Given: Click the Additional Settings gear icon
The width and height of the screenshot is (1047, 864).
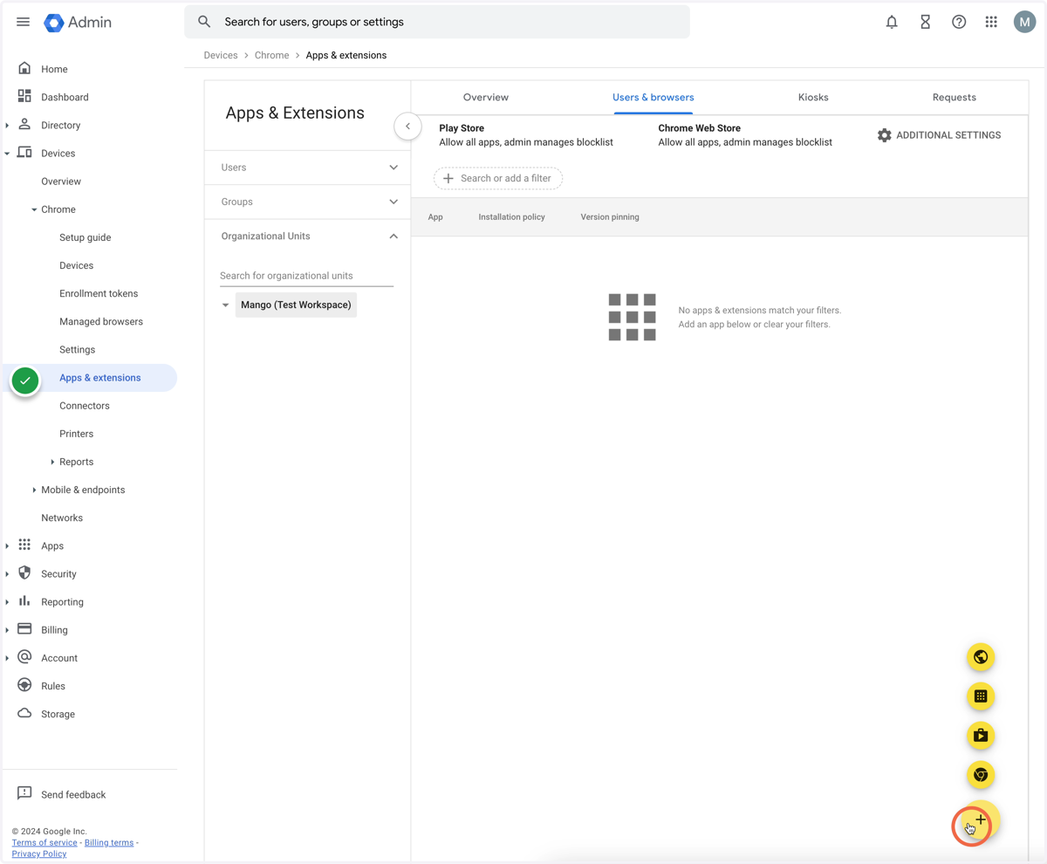Looking at the screenshot, I should (884, 135).
